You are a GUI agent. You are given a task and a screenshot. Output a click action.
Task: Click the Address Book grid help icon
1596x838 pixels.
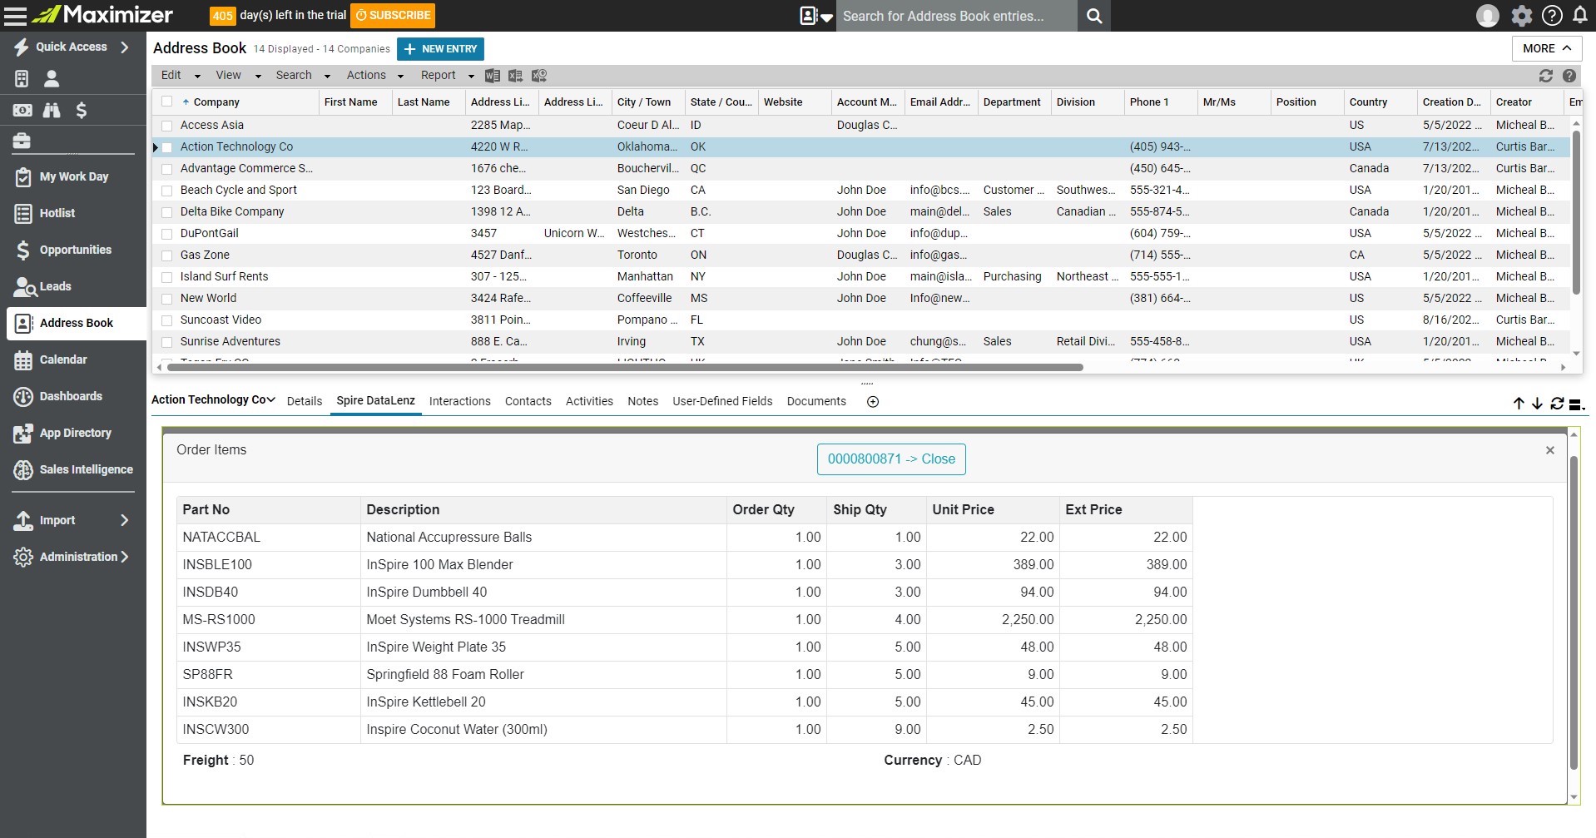(1569, 76)
